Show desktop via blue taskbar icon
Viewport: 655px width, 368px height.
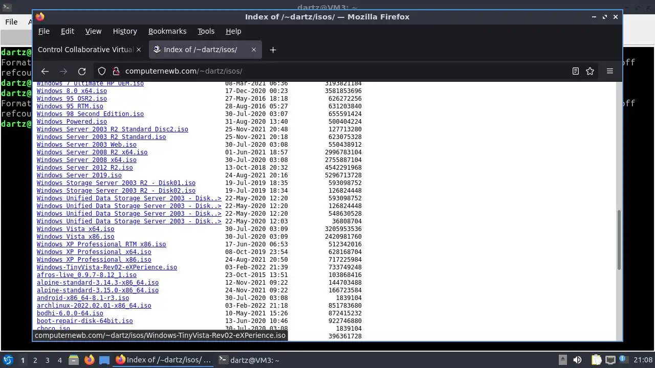point(104,360)
